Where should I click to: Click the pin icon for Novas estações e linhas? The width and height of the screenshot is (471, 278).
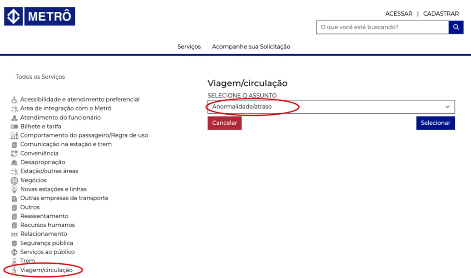14,189
